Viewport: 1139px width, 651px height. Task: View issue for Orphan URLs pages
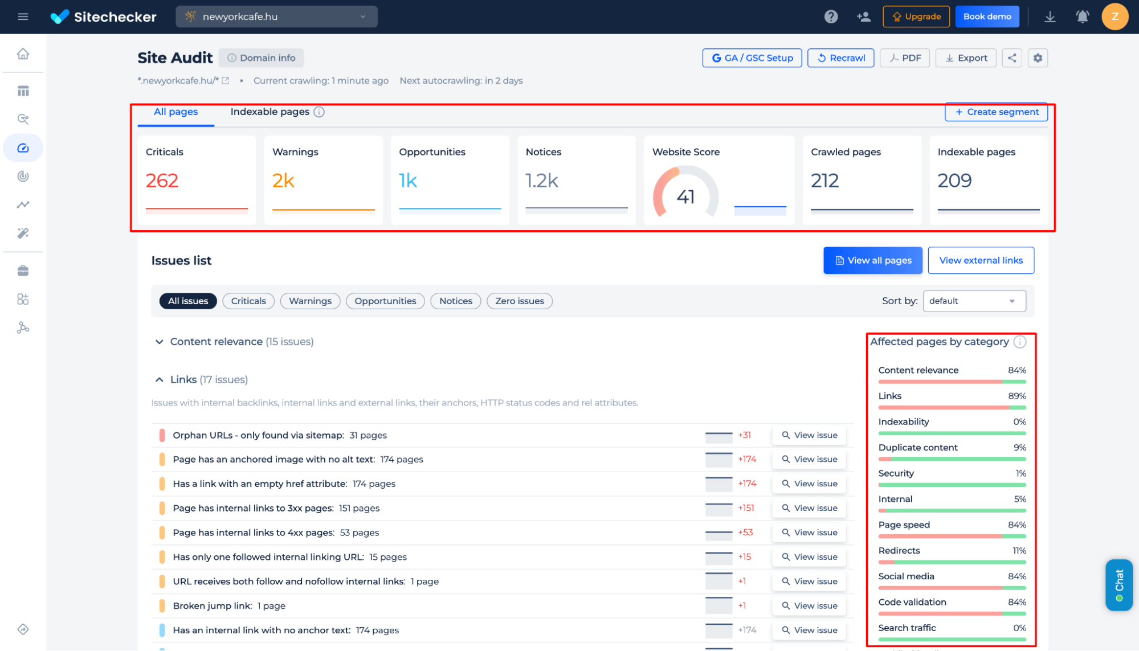coord(810,435)
